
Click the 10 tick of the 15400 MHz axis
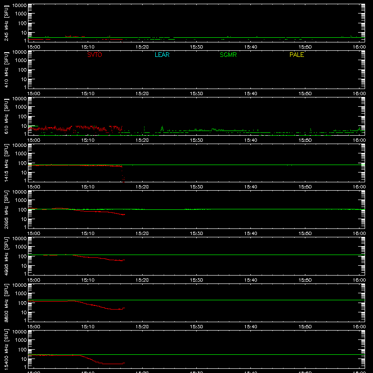24,359
